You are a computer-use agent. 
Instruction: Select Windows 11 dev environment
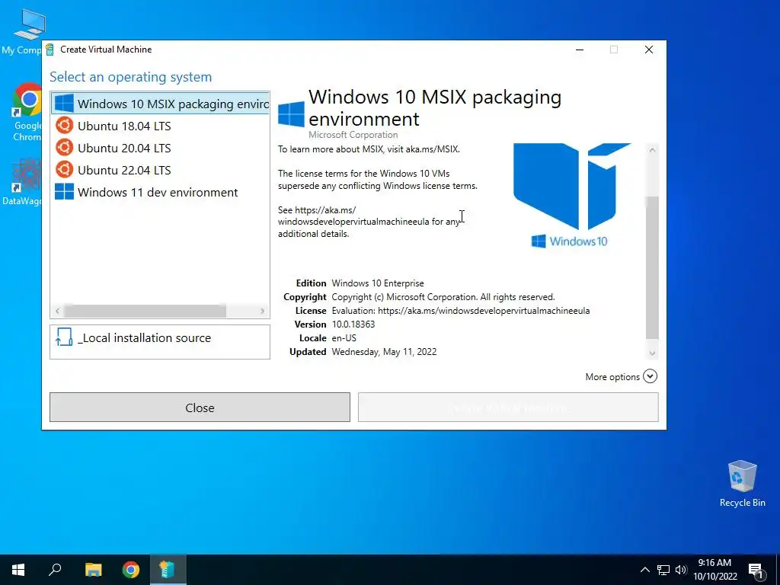[160, 192]
